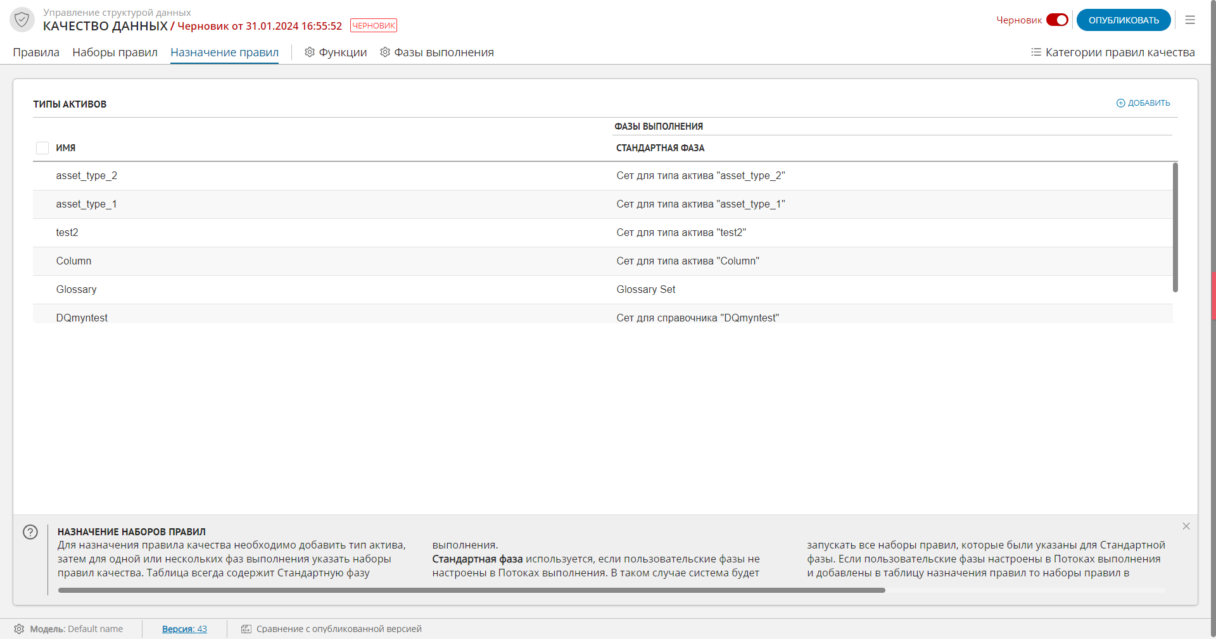The height and width of the screenshot is (639, 1216).
Task: Click the compare with published version icon
Action: tap(246, 629)
